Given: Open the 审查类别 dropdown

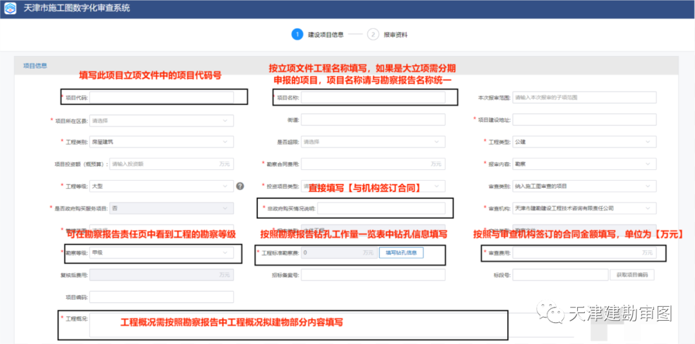Looking at the screenshot, I should [584, 186].
